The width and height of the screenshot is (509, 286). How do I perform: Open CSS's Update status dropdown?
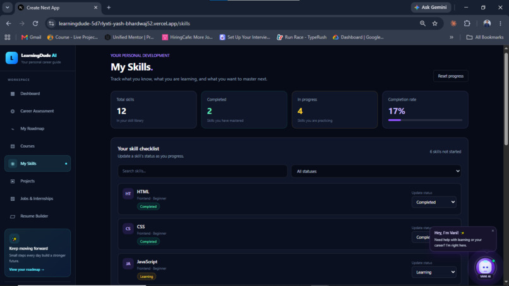coord(421,237)
